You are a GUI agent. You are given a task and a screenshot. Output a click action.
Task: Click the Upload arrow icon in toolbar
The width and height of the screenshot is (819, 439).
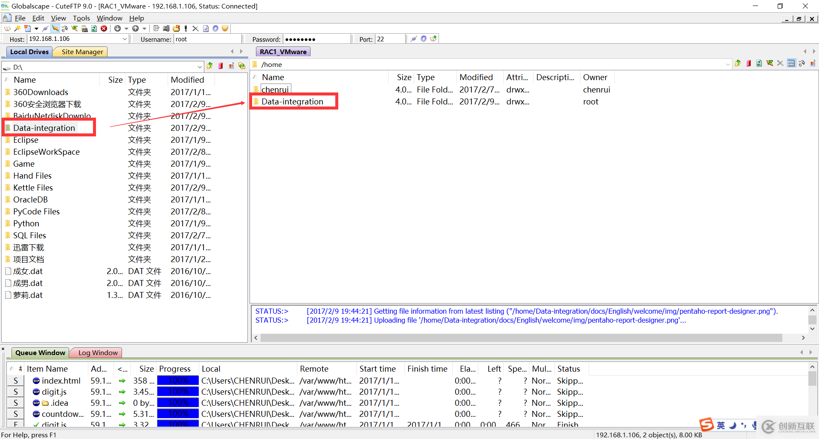click(x=136, y=29)
